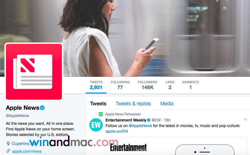Click the green retweet icon above the tweet
The image size is (250, 155).
tap(101, 114)
